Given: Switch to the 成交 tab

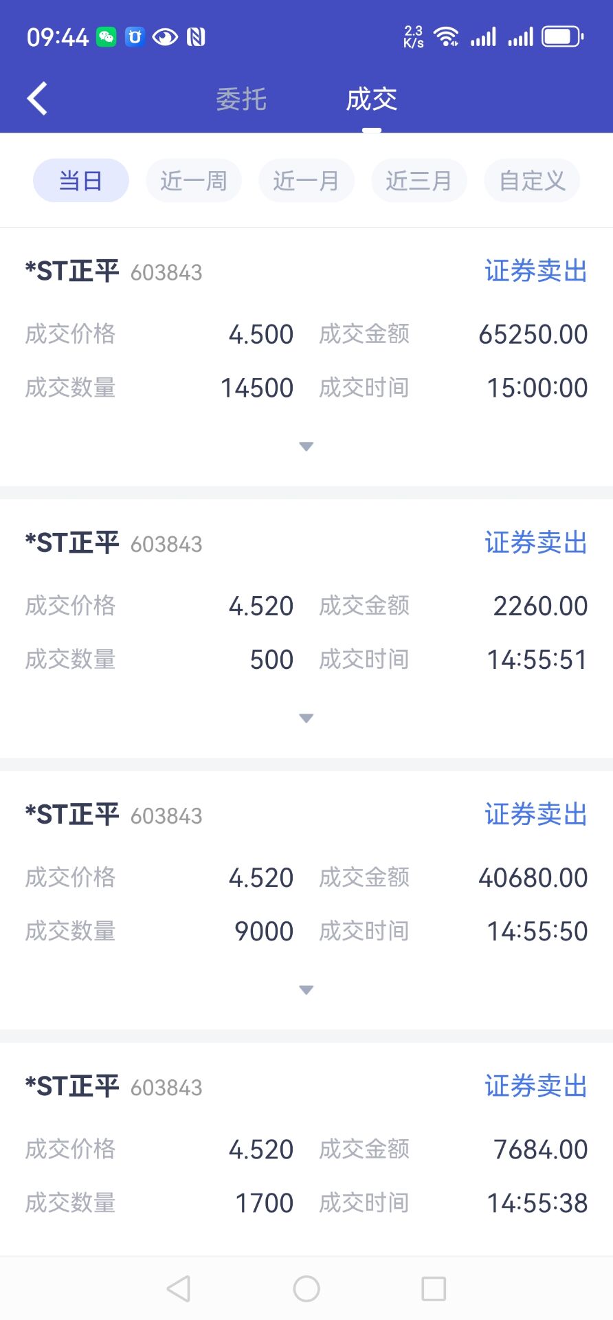Looking at the screenshot, I should pyautogui.click(x=371, y=99).
